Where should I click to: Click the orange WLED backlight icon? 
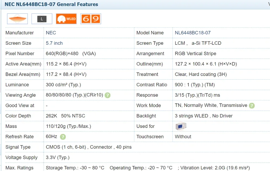tap(66, 19)
